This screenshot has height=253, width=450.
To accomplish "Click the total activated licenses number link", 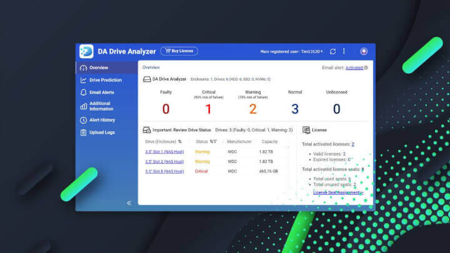I will point(352,144).
